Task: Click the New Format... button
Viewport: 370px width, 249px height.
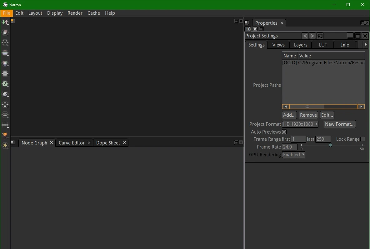Action: (x=340, y=124)
